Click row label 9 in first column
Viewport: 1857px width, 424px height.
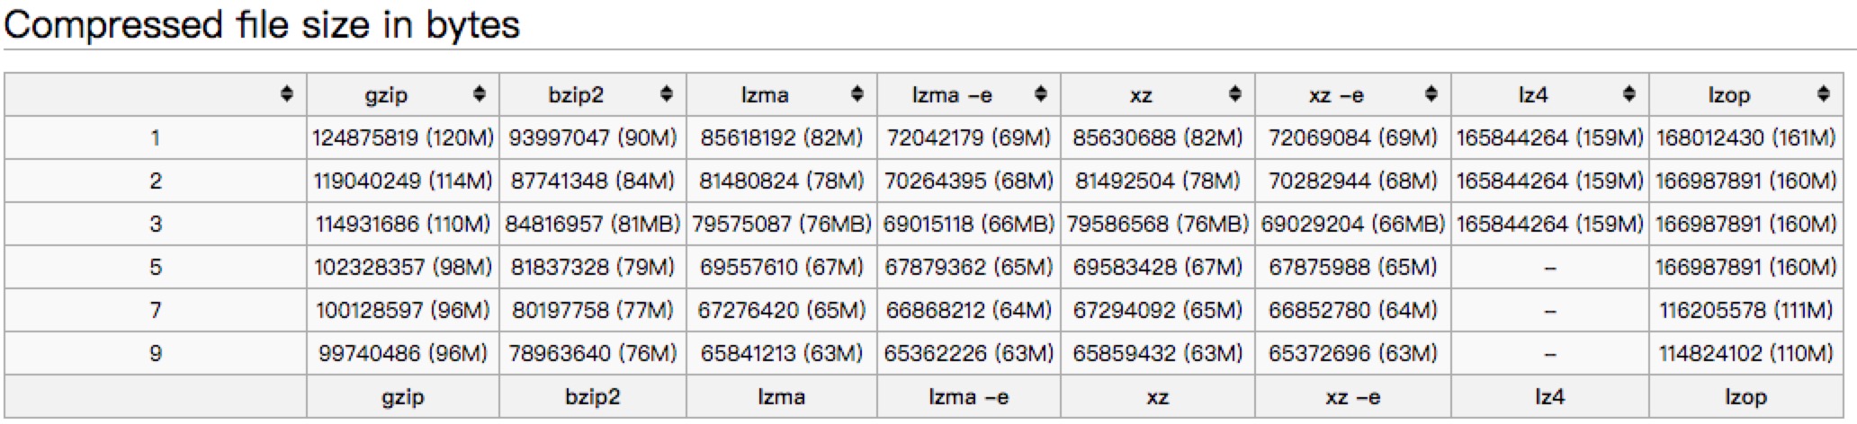point(156,354)
